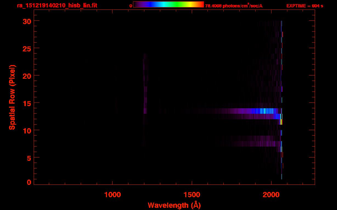Click the EXPTIME = 604 s text

[305, 6]
